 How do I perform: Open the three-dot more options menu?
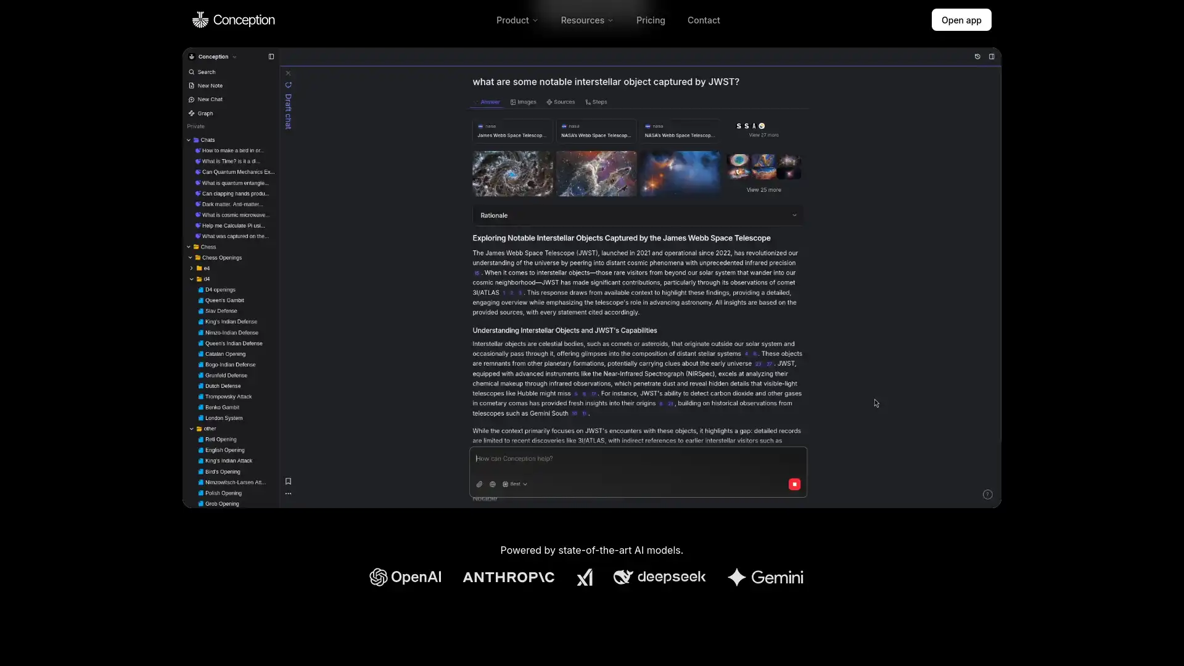(288, 494)
